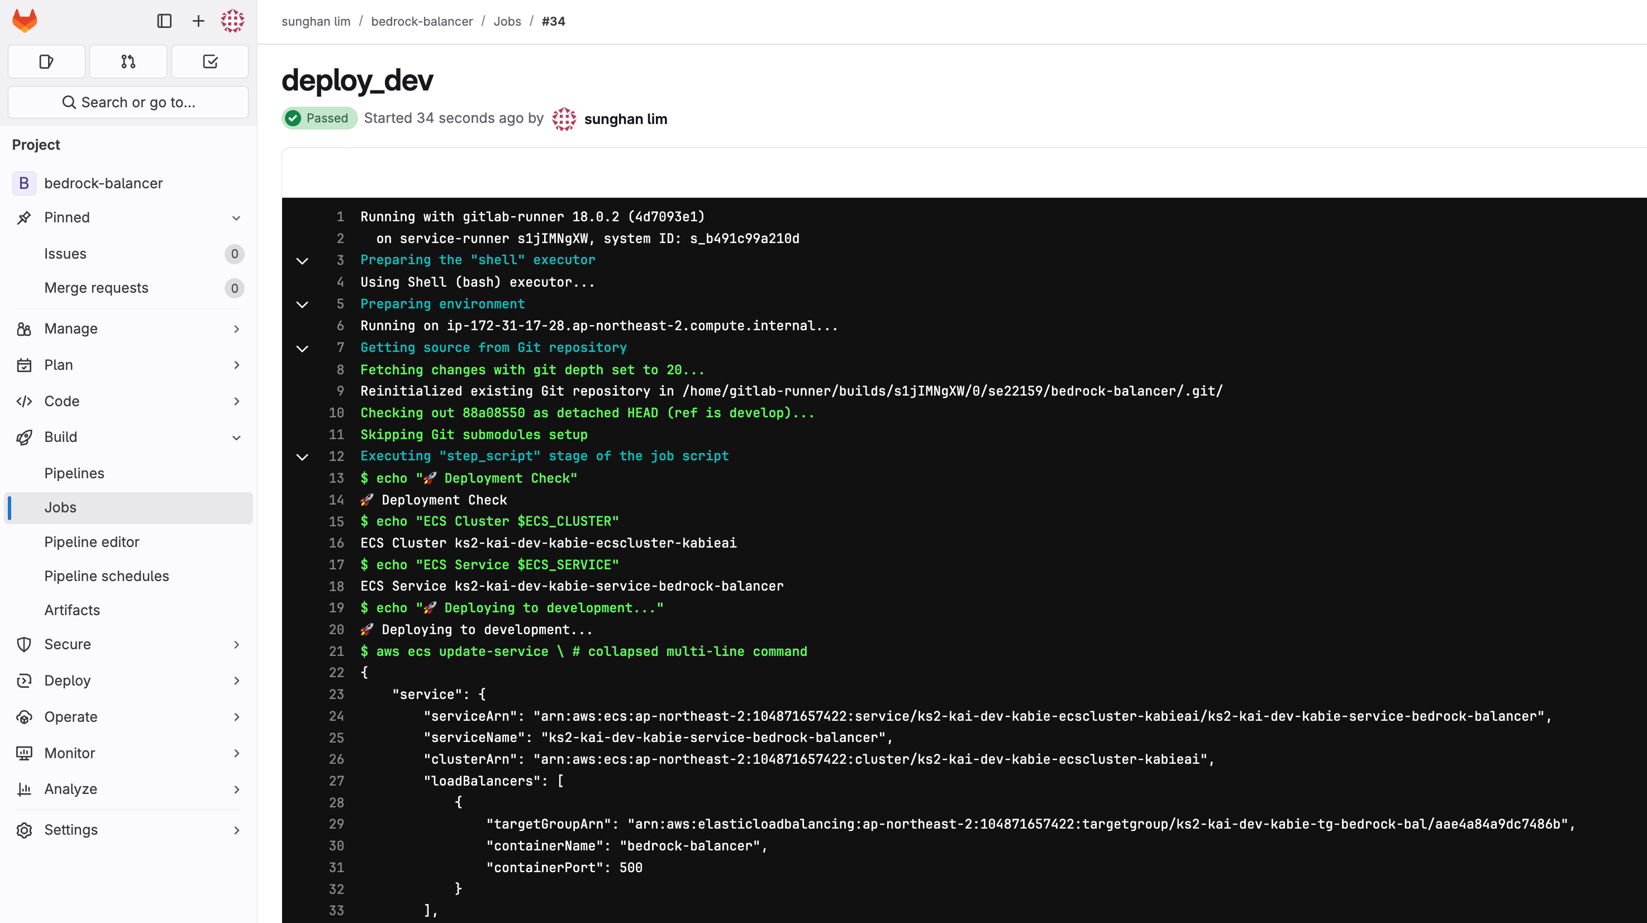Open Artifacts sidebar item
This screenshot has height=923, width=1647.
click(x=72, y=610)
